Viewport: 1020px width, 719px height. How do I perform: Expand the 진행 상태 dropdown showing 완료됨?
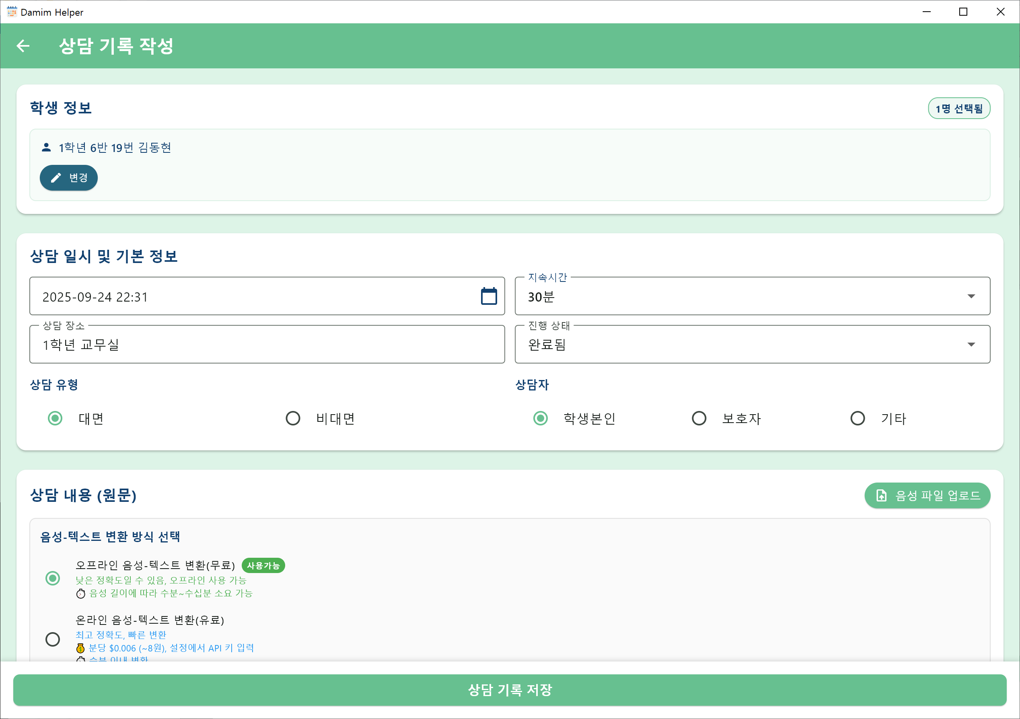(x=752, y=344)
